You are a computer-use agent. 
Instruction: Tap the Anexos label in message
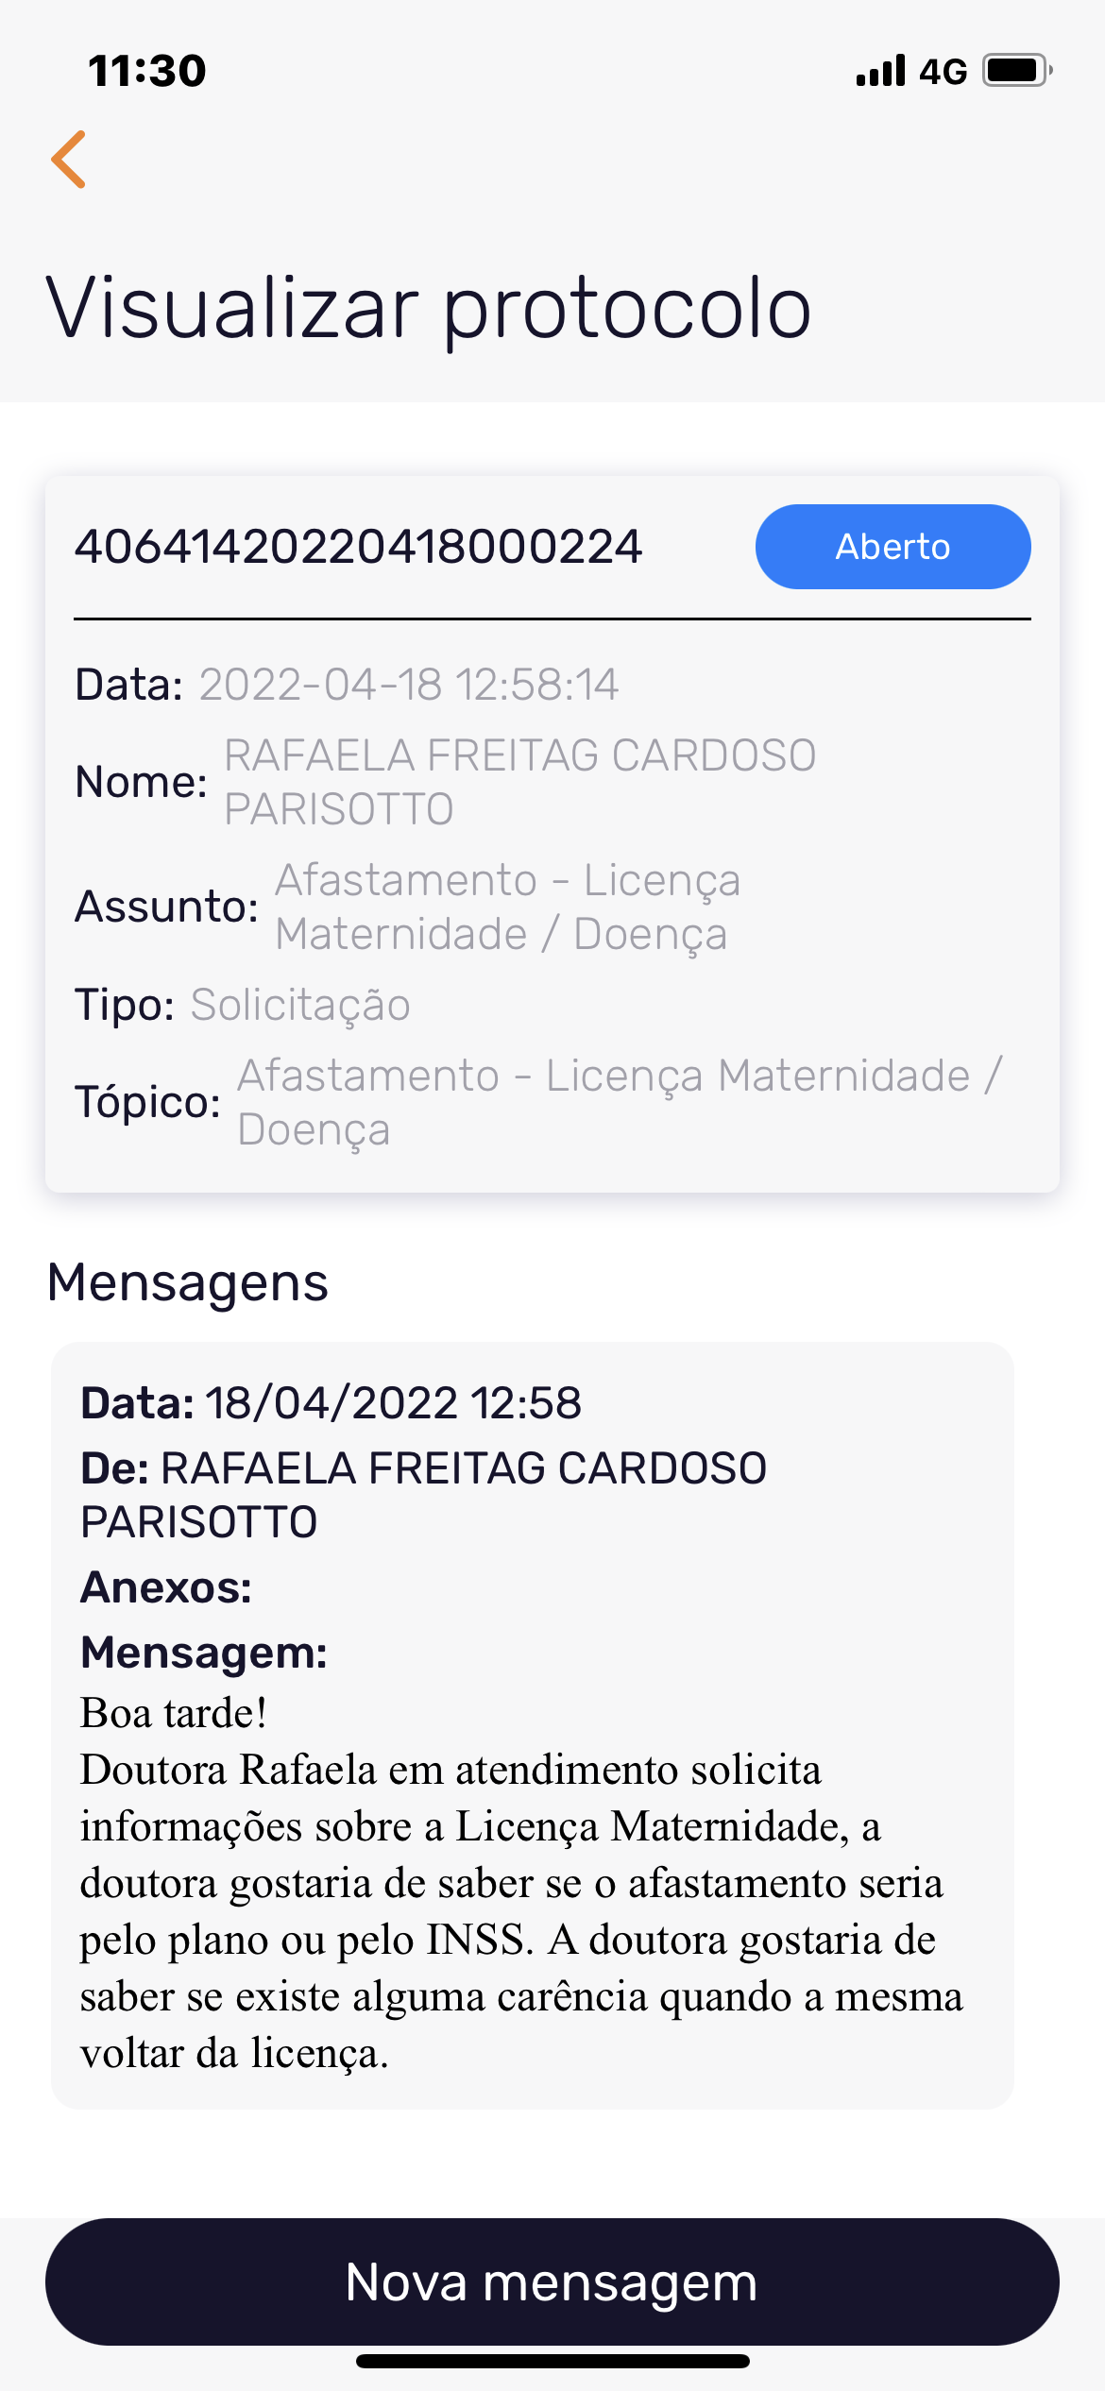click(166, 1587)
